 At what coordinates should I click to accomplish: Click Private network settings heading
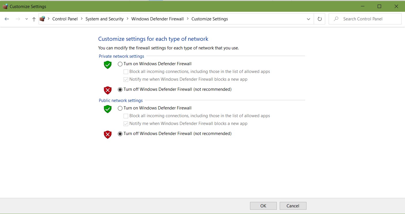click(x=122, y=56)
